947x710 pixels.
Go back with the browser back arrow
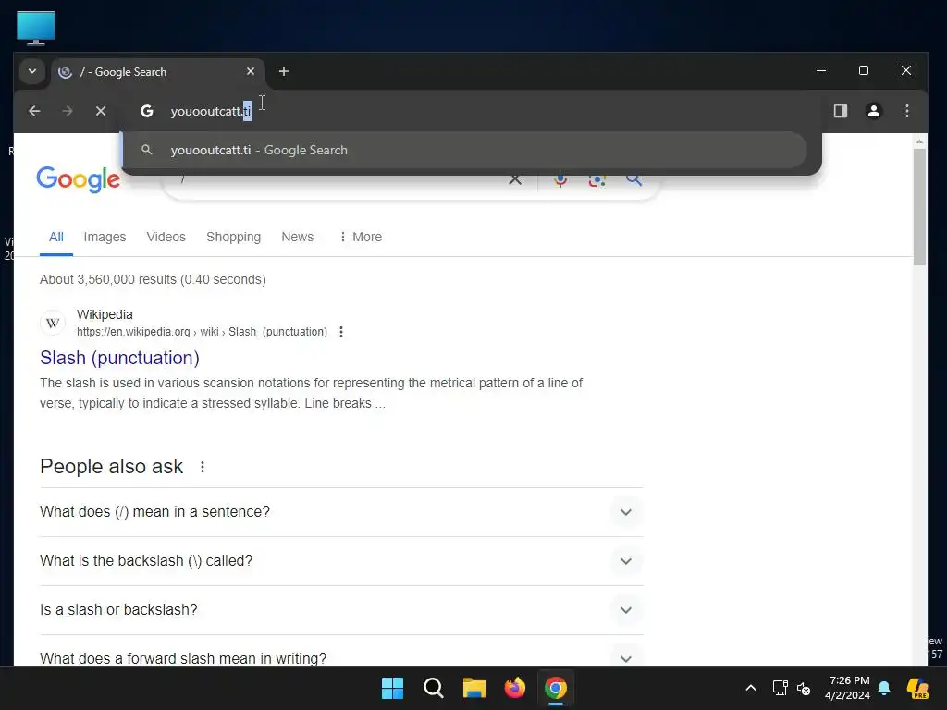(x=34, y=111)
